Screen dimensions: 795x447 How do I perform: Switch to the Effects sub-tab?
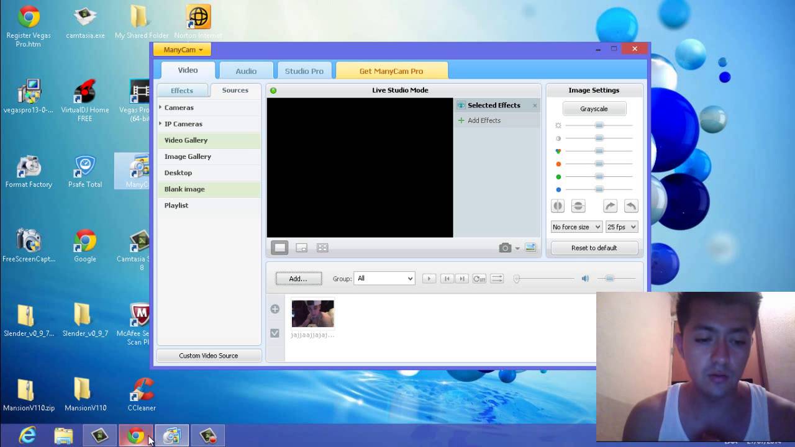point(182,91)
